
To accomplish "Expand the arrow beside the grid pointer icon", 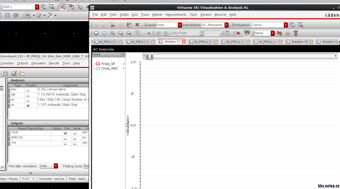I will [x=55, y=16].
